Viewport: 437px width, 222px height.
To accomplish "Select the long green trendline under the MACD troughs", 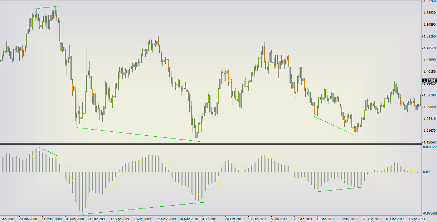I will tap(144, 208).
